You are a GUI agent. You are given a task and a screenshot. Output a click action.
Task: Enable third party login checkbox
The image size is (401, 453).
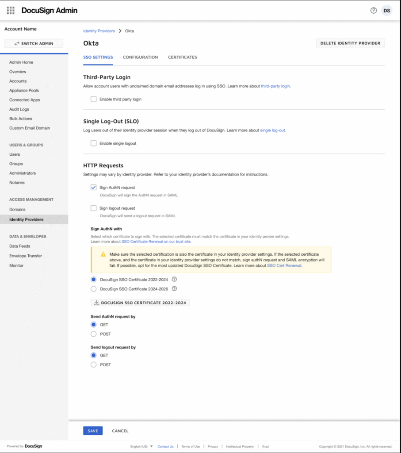coord(93,99)
